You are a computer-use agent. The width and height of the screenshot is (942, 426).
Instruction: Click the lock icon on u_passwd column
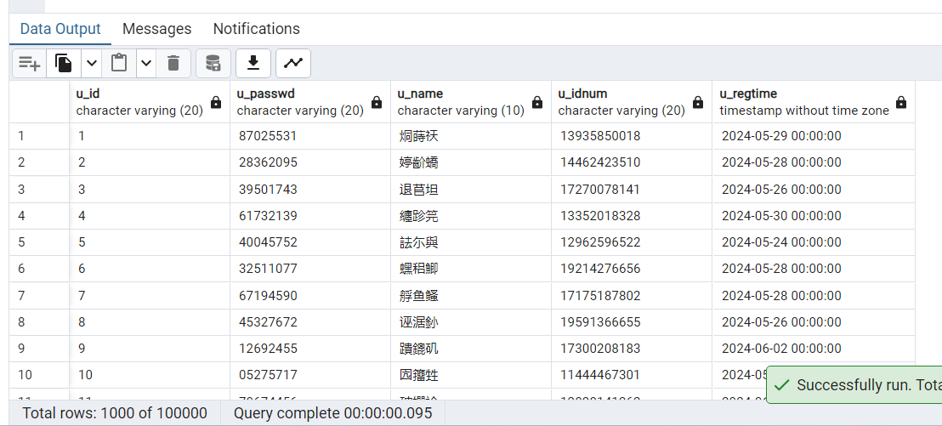[x=377, y=103]
